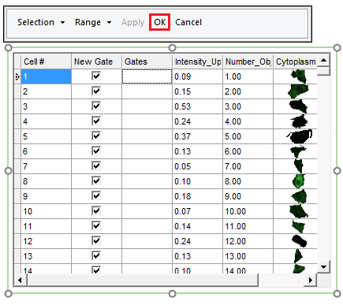Uncheck New Gate for cell 1
This screenshot has height=305, width=343.
pyautogui.click(x=96, y=76)
